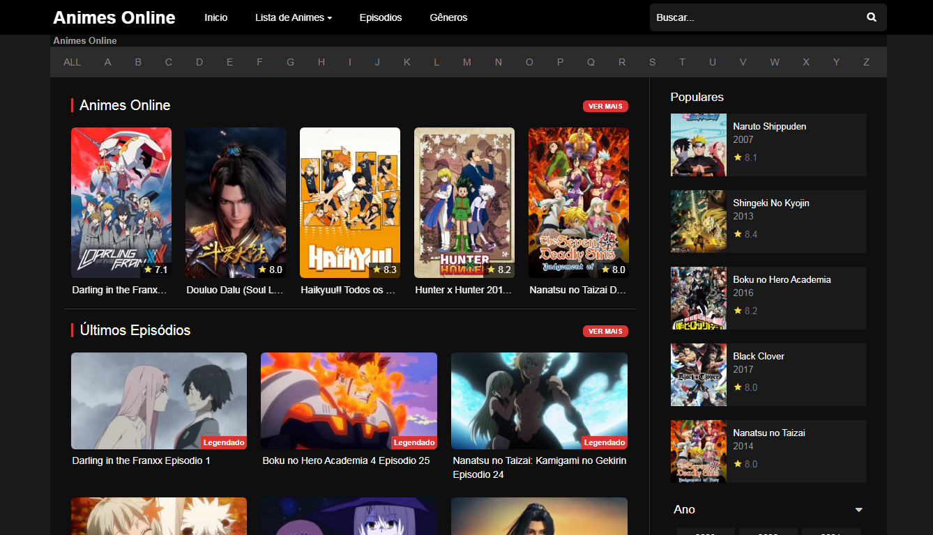Open the Inicio menu item
The width and height of the screenshot is (933, 535).
216,17
